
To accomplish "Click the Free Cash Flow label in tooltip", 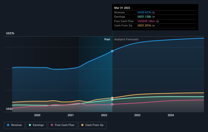I will [x=124, y=21].
